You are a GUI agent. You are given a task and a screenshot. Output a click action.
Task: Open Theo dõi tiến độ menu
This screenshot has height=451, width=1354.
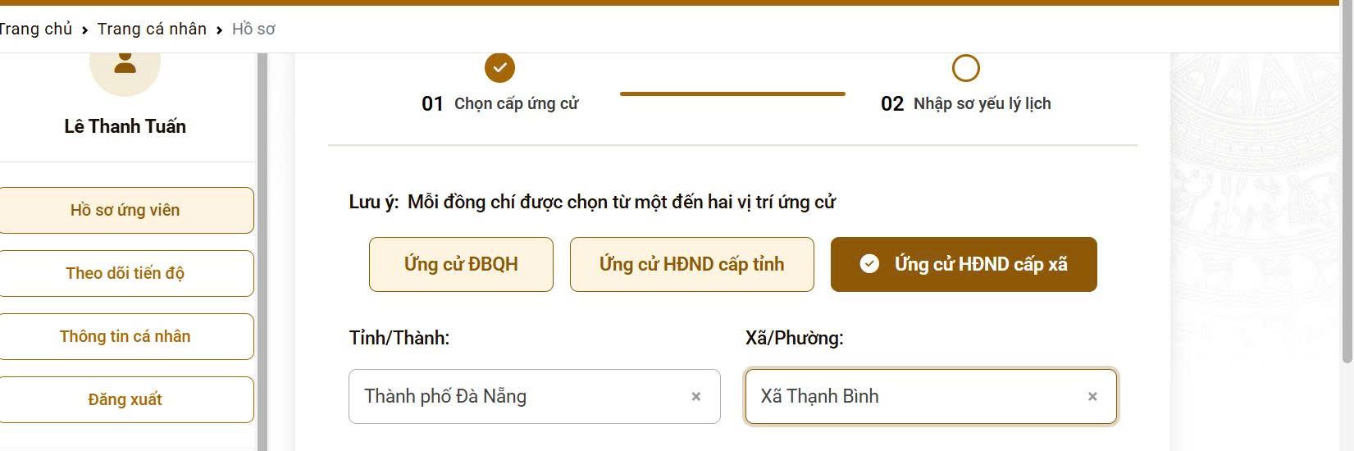click(x=125, y=273)
